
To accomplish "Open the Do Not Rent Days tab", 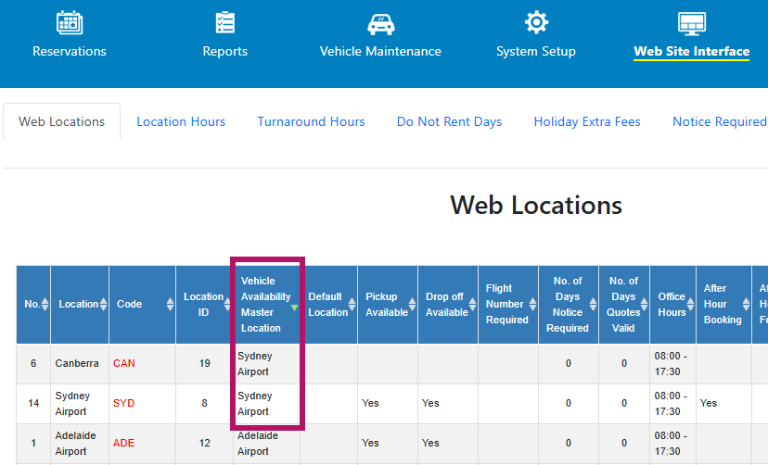I will point(449,121).
